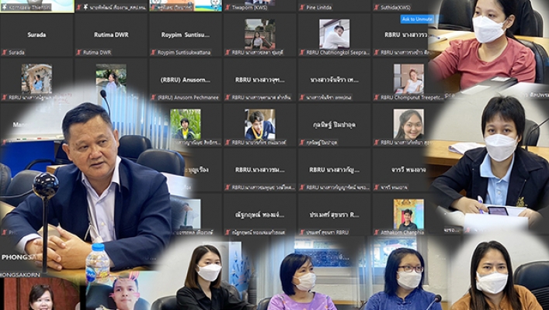Click the 'RBRU นางสาวกัญ...' display name

coord(334,170)
